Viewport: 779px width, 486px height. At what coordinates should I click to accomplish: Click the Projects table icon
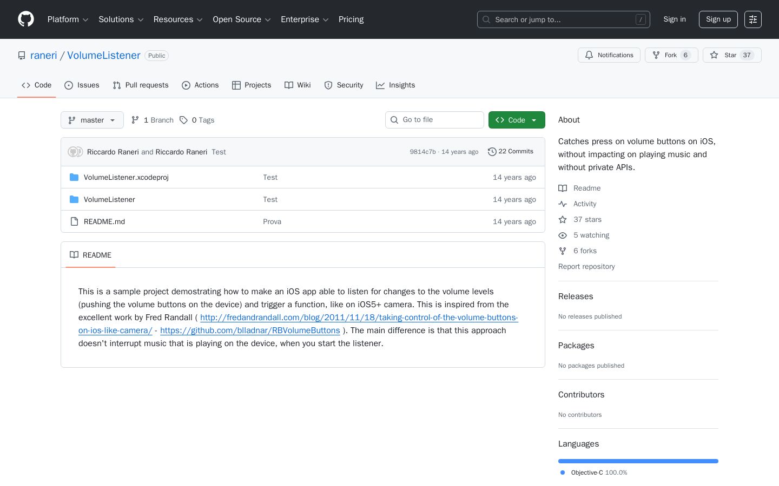click(x=236, y=85)
